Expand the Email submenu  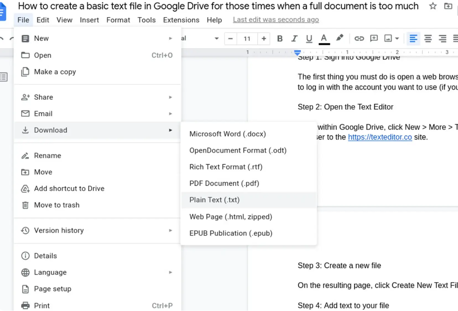pyautogui.click(x=97, y=113)
